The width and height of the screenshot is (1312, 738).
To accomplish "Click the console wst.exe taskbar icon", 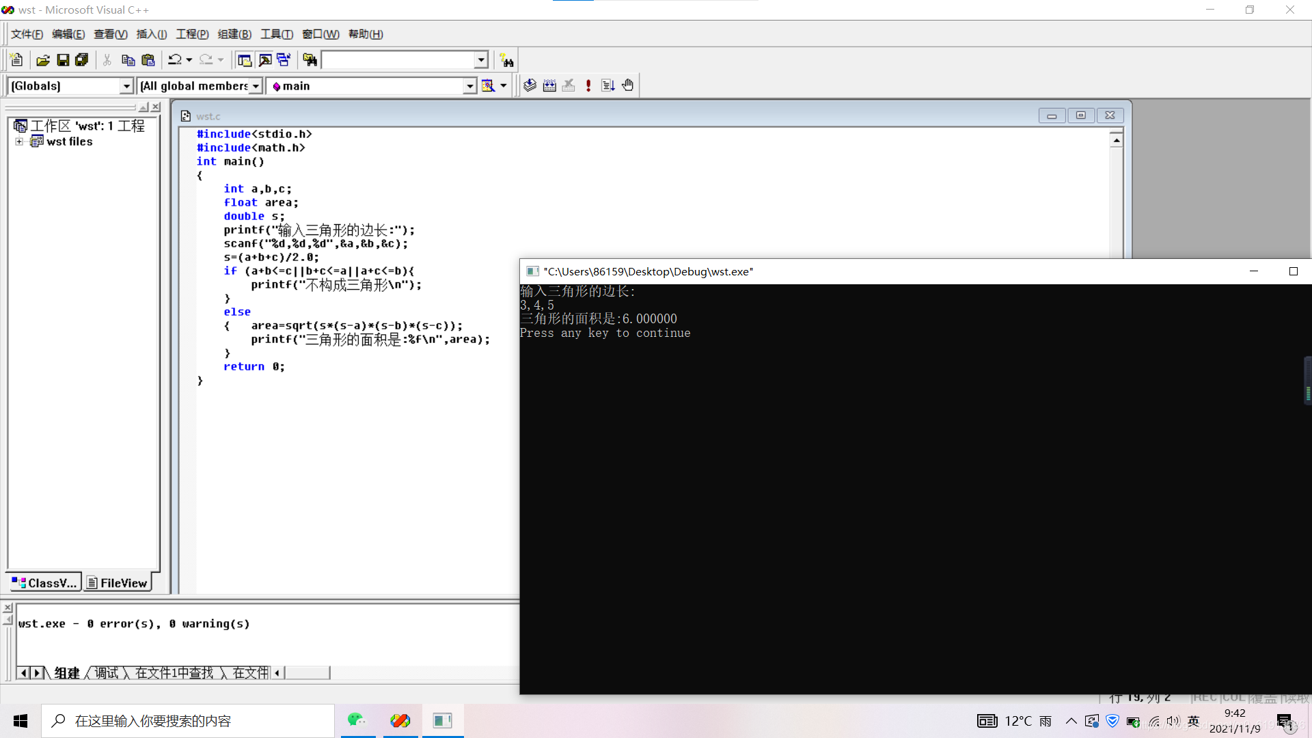I will [x=443, y=720].
